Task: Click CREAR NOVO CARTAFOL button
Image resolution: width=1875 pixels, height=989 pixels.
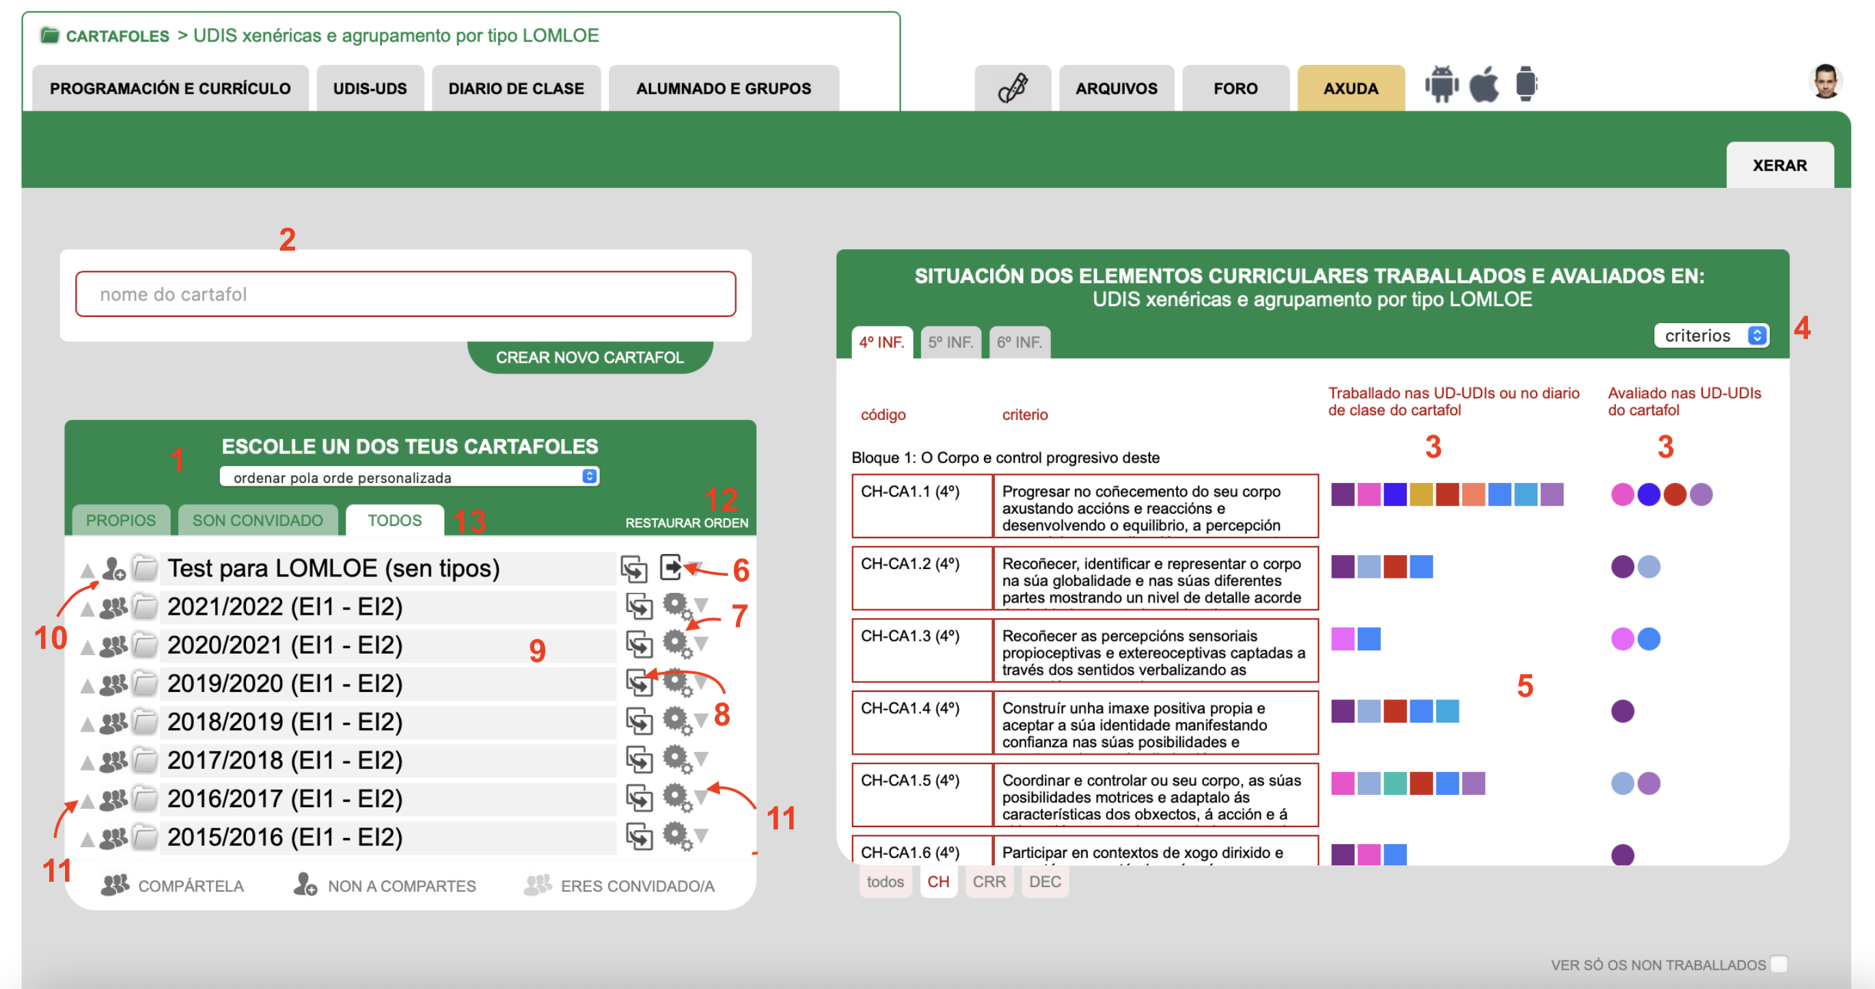Action: tap(590, 357)
